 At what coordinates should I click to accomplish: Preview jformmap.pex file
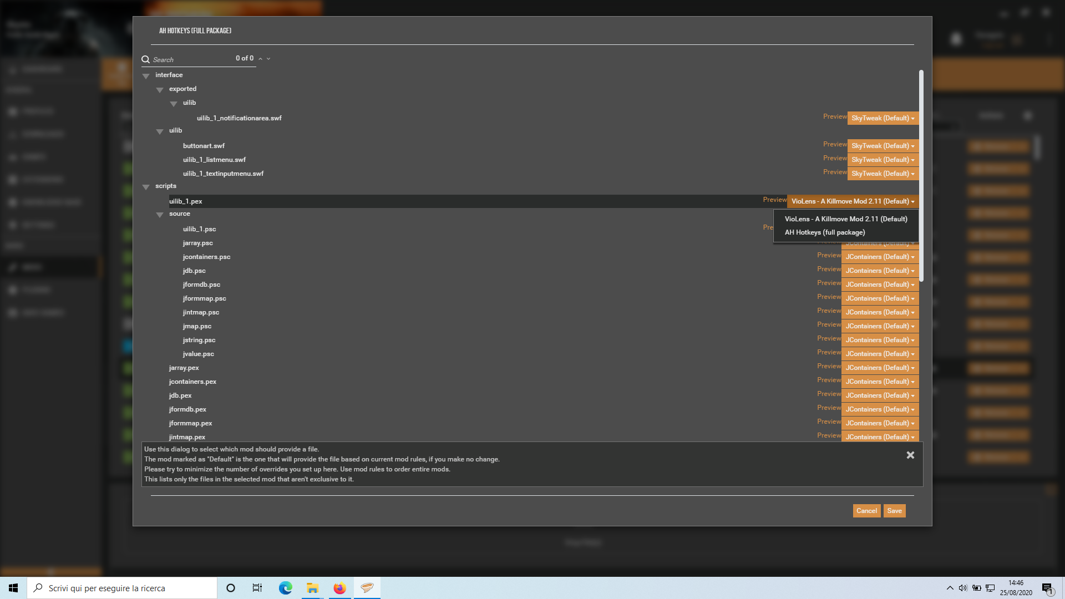pyautogui.click(x=829, y=422)
